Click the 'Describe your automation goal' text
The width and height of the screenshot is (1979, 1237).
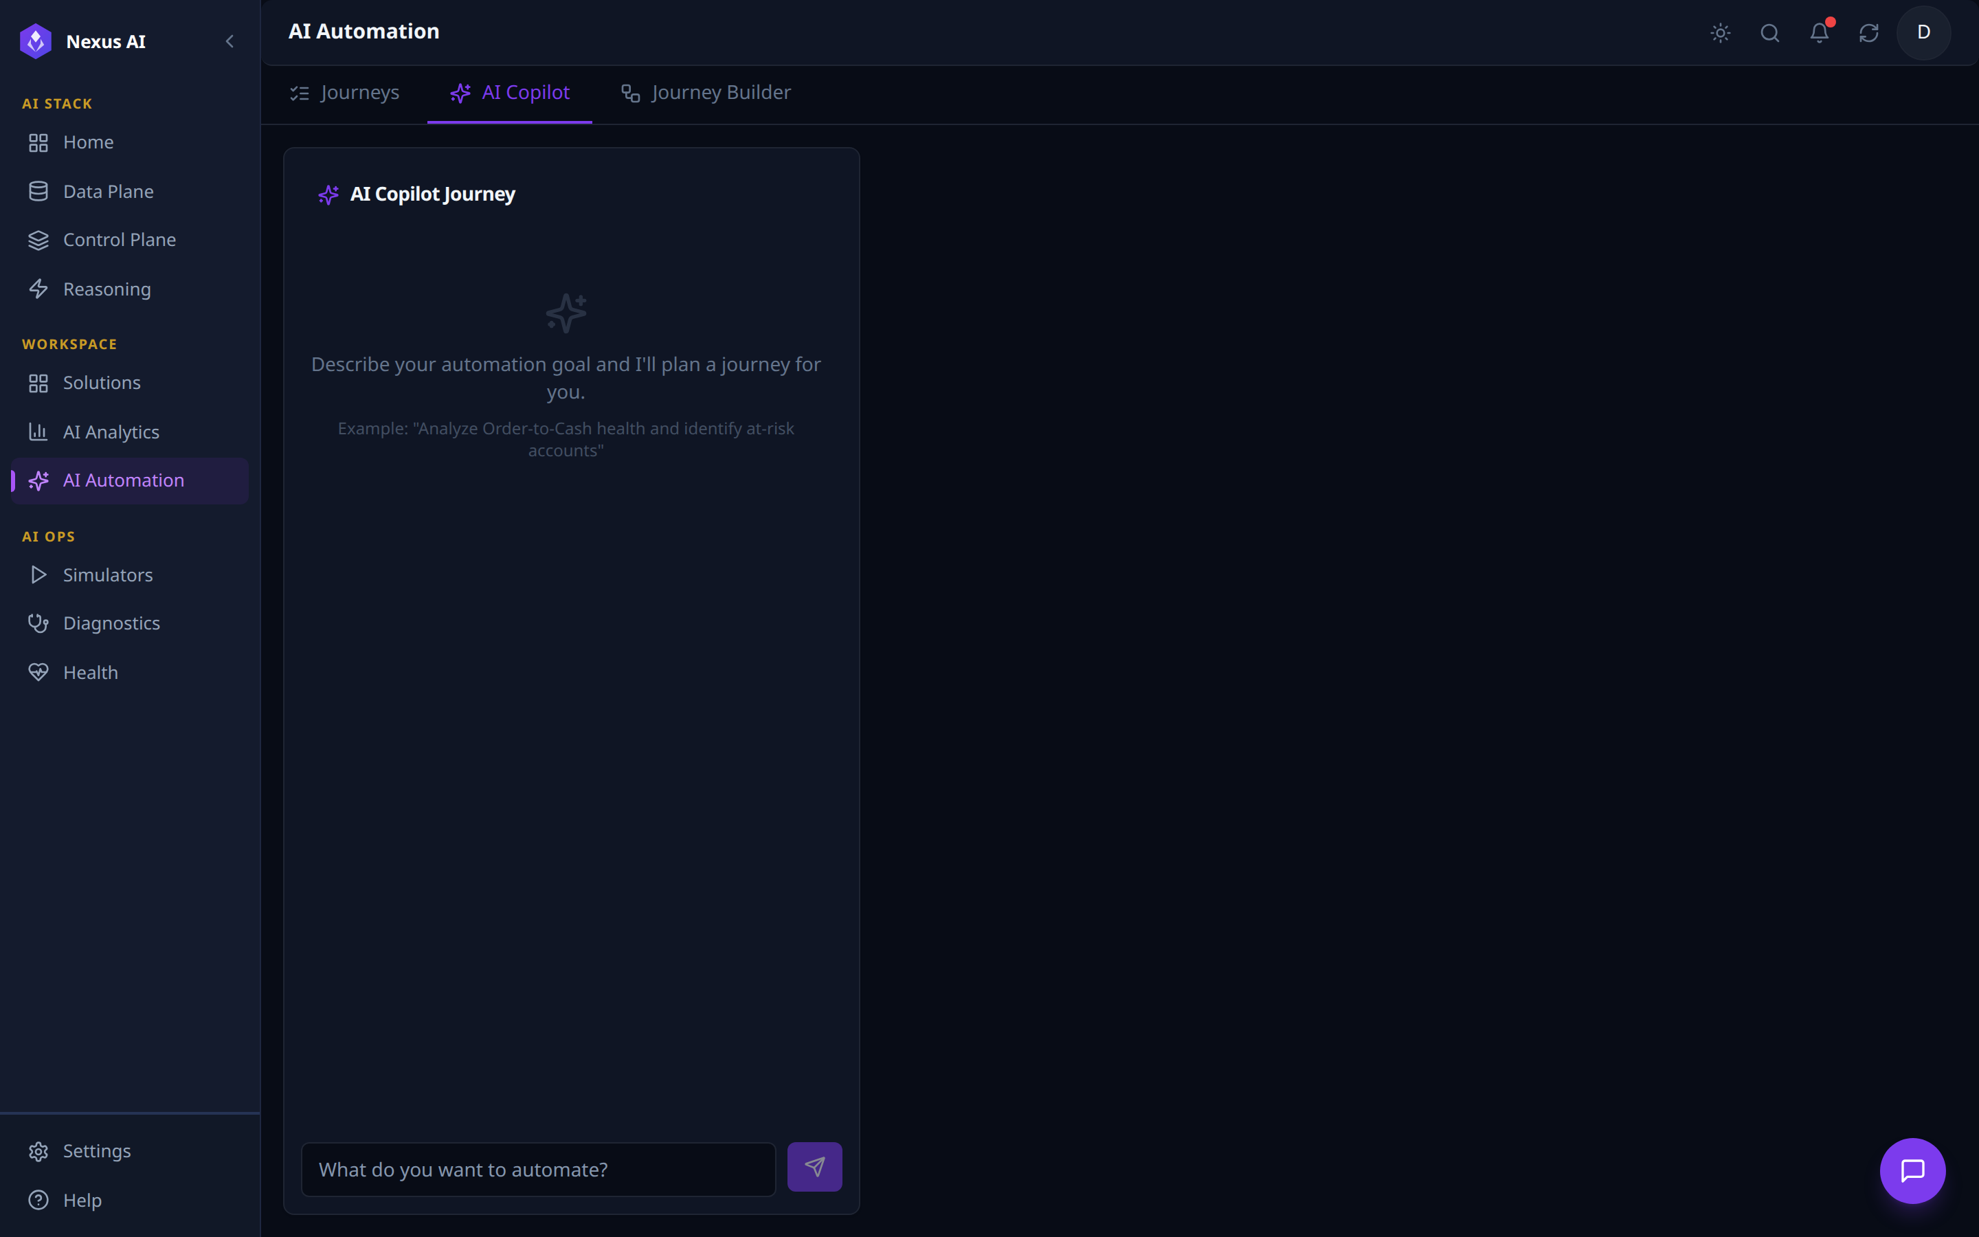(x=566, y=378)
